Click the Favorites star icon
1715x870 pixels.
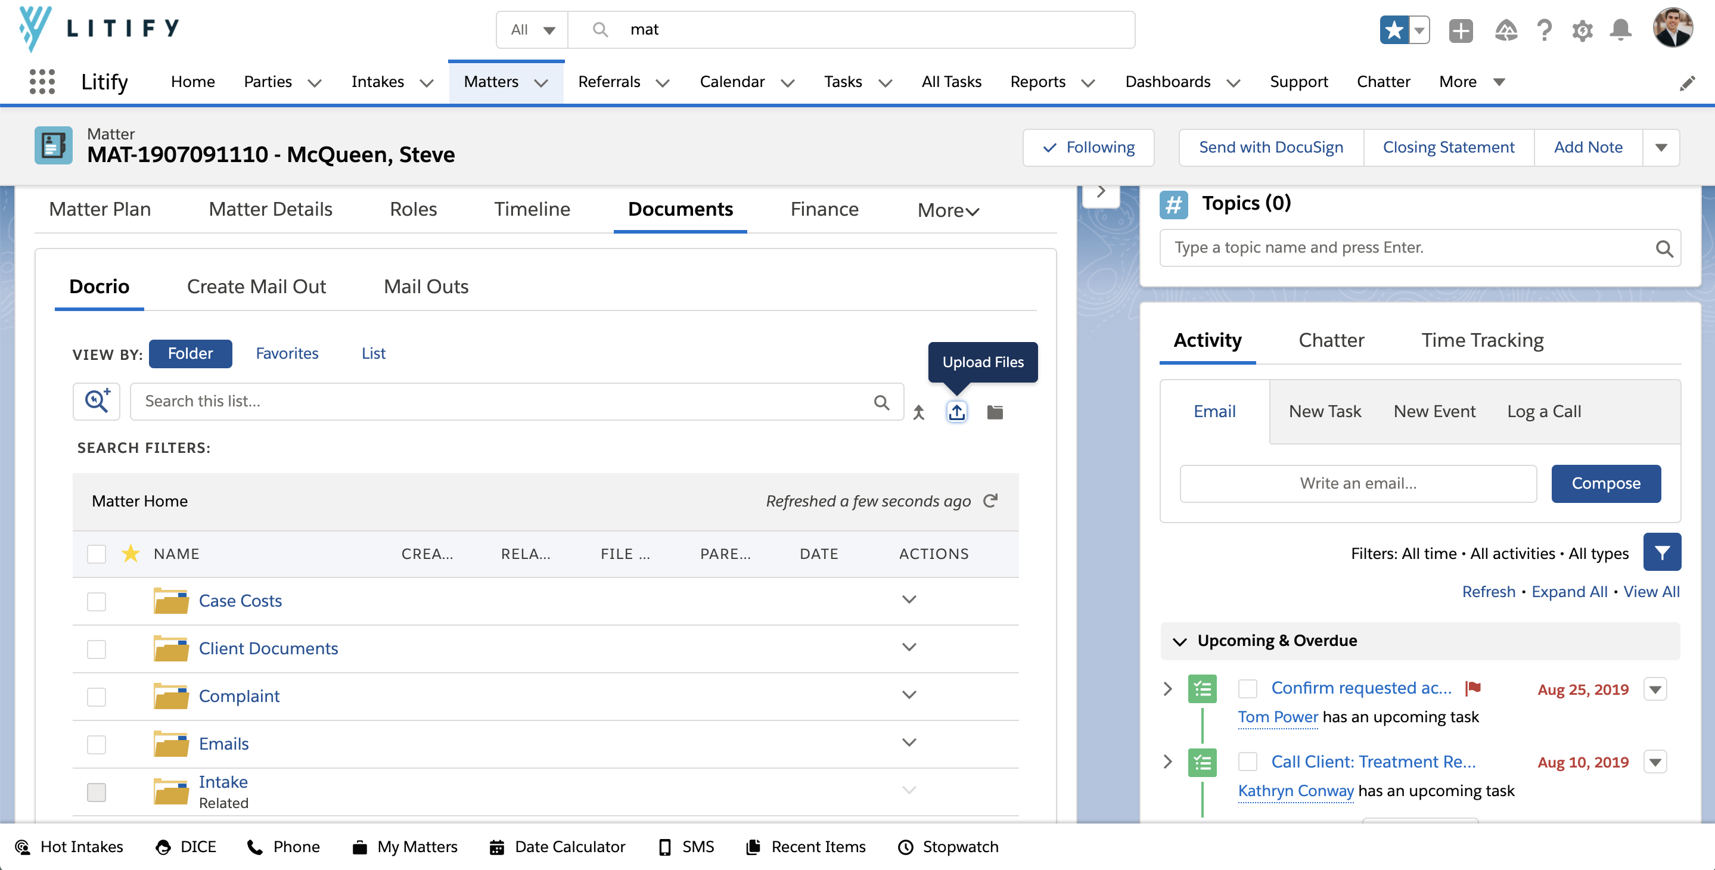pos(1394,30)
